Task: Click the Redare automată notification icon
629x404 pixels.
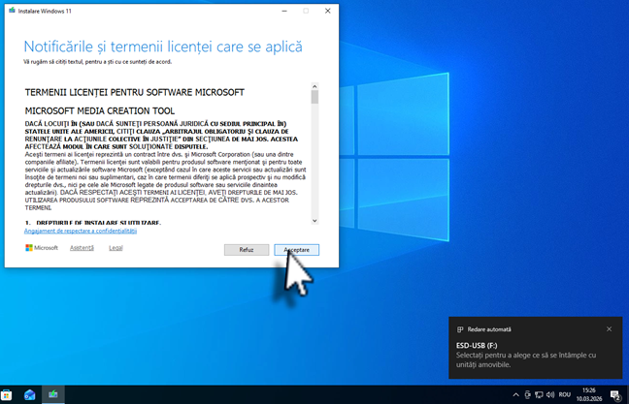Action: pos(460,329)
